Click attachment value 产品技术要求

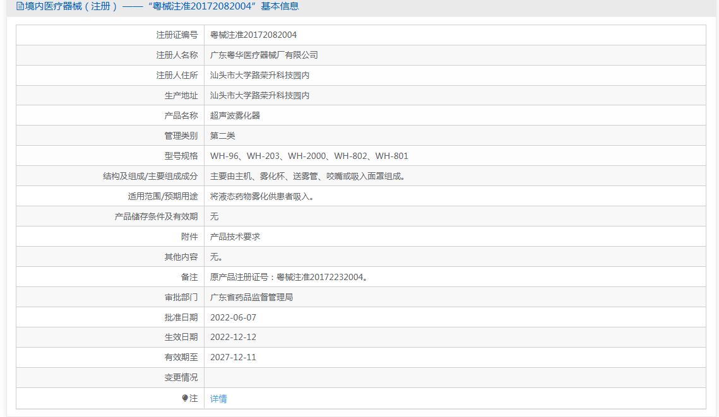235,237
